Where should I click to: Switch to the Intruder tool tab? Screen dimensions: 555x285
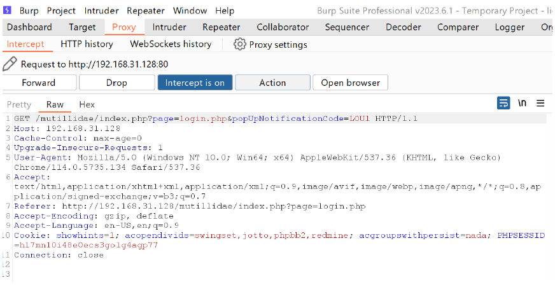(169, 27)
